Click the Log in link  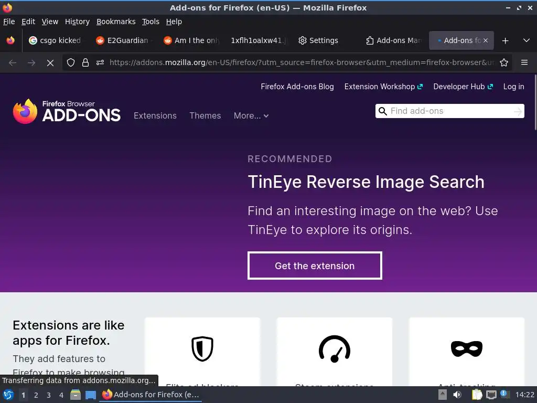[514, 87]
